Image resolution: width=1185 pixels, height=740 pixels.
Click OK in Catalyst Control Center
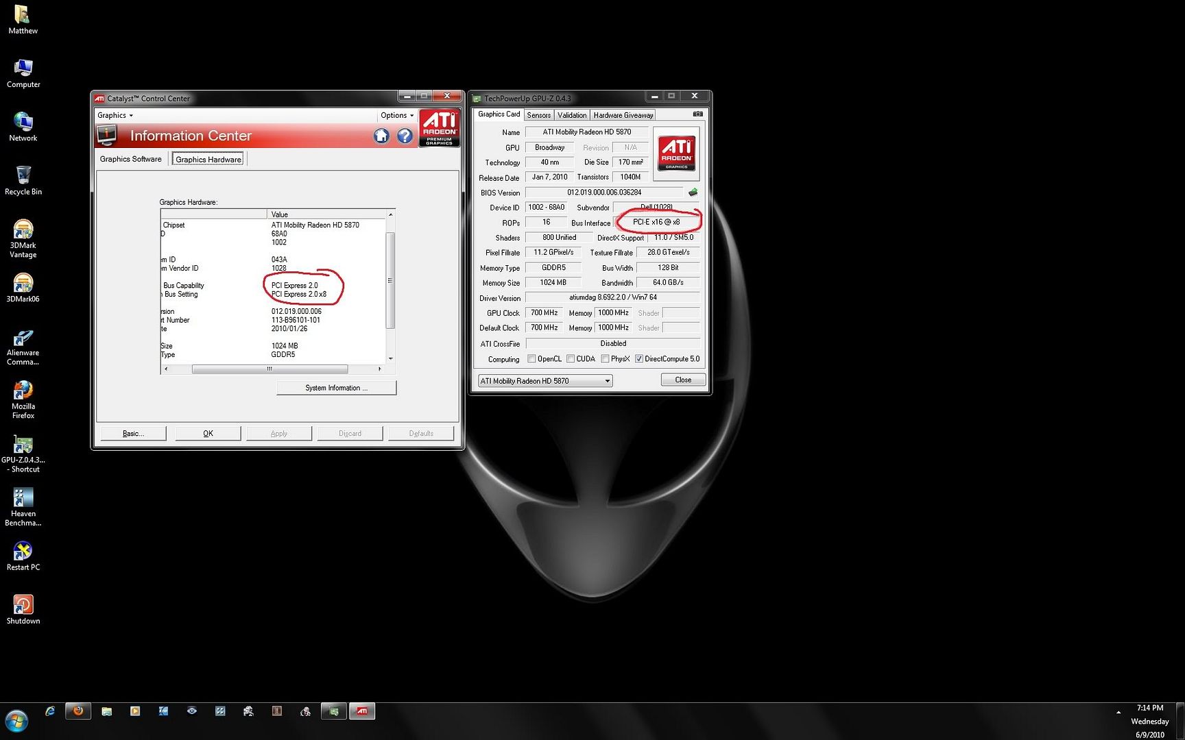pyautogui.click(x=208, y=434)
